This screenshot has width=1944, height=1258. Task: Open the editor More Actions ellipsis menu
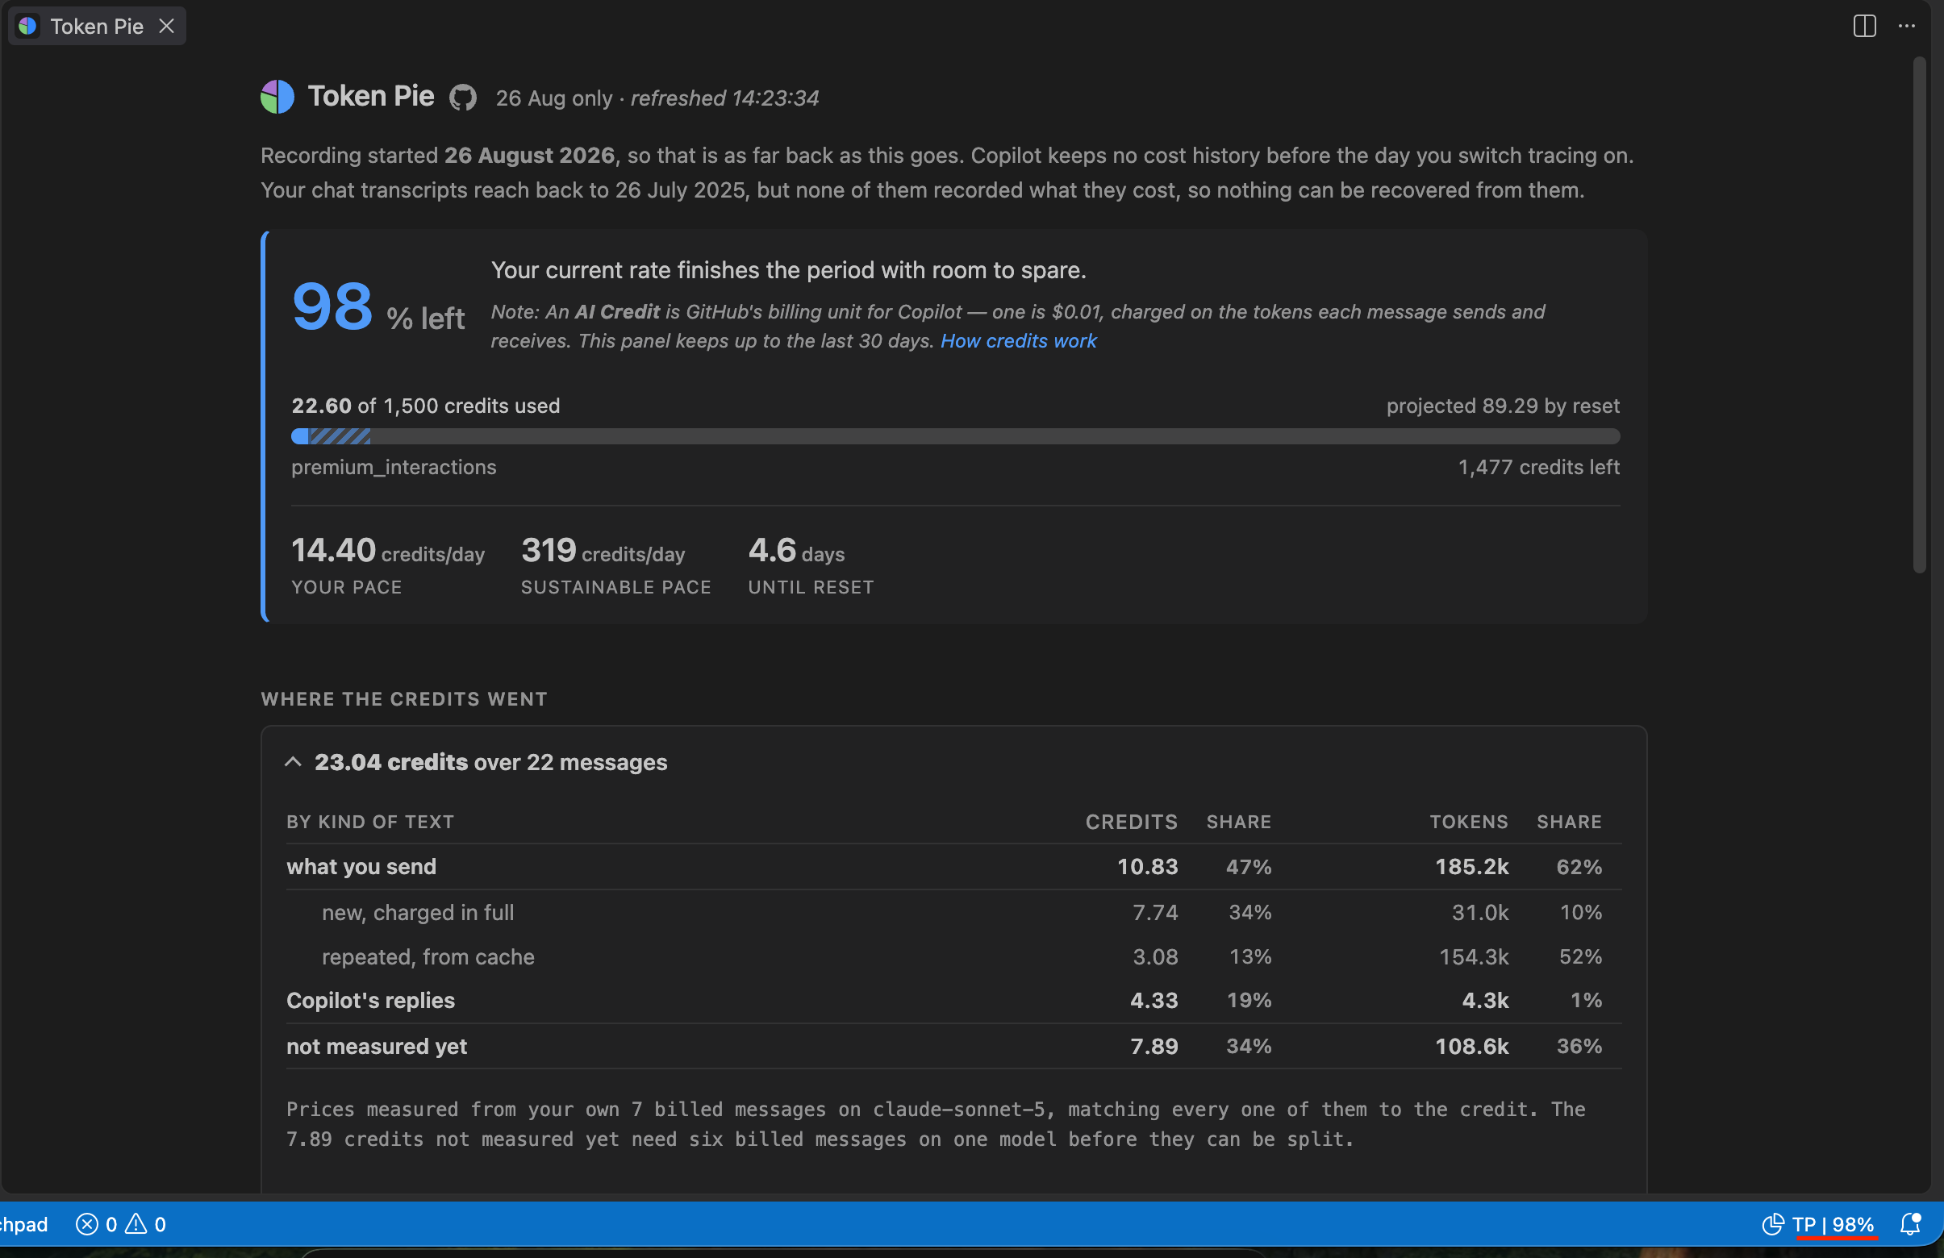1906,26
